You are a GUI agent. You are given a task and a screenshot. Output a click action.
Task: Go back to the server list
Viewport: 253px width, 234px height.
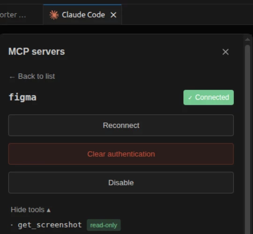click(x=32, y=76)
